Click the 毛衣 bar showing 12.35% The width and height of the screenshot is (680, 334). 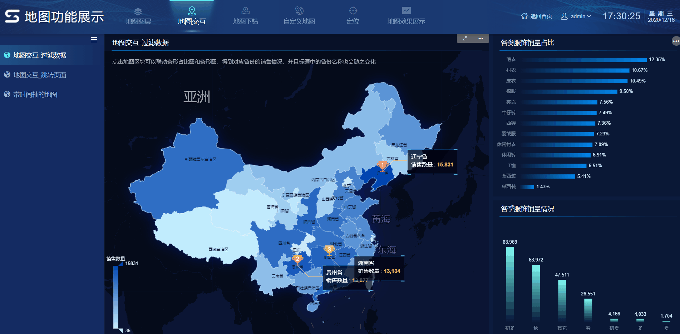584,60
